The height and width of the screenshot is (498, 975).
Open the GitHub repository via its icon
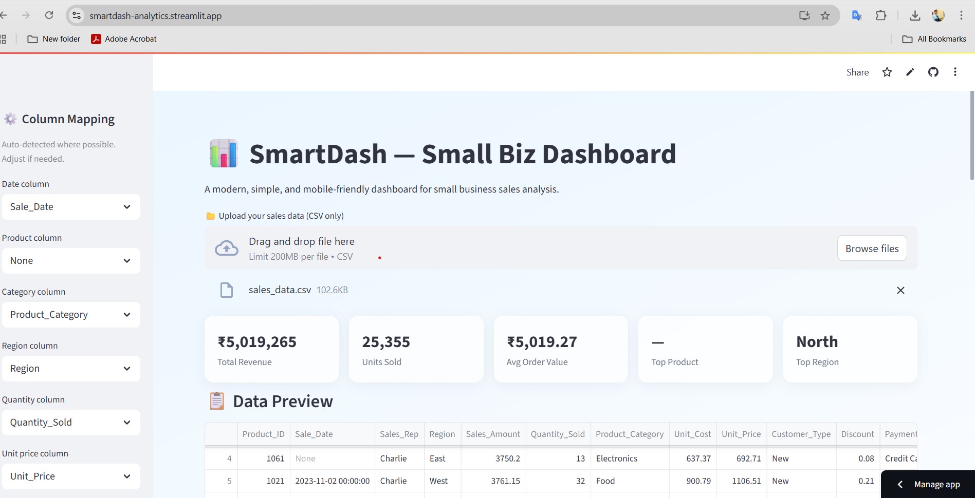[x=933, y=72]
